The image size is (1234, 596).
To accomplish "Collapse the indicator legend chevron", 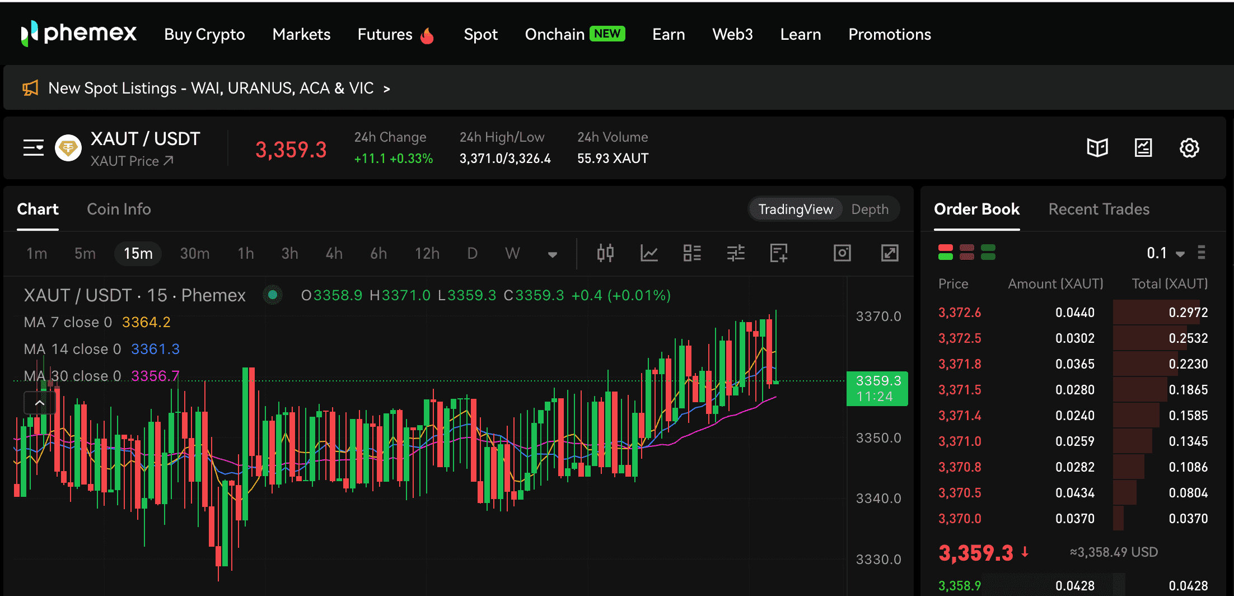I will [x=40, y=403].
